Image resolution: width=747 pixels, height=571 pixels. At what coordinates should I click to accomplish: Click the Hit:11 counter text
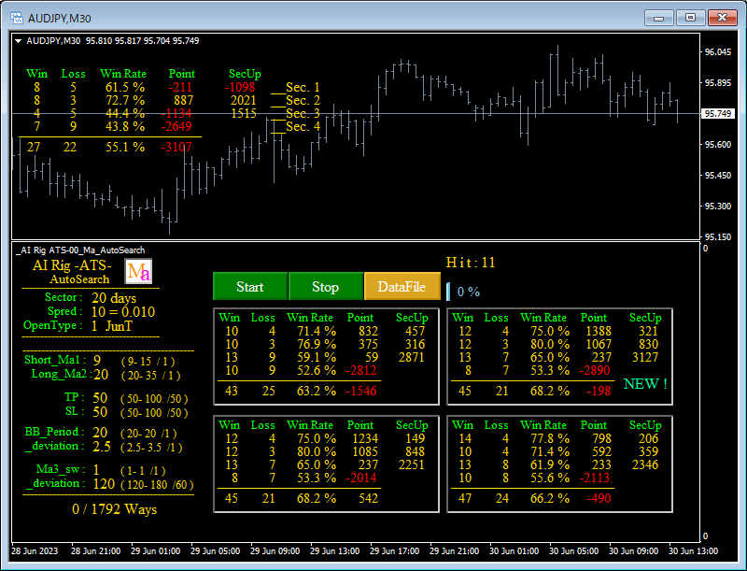pos(471,263)
